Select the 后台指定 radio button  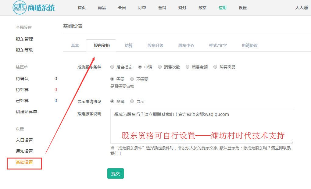112,67
